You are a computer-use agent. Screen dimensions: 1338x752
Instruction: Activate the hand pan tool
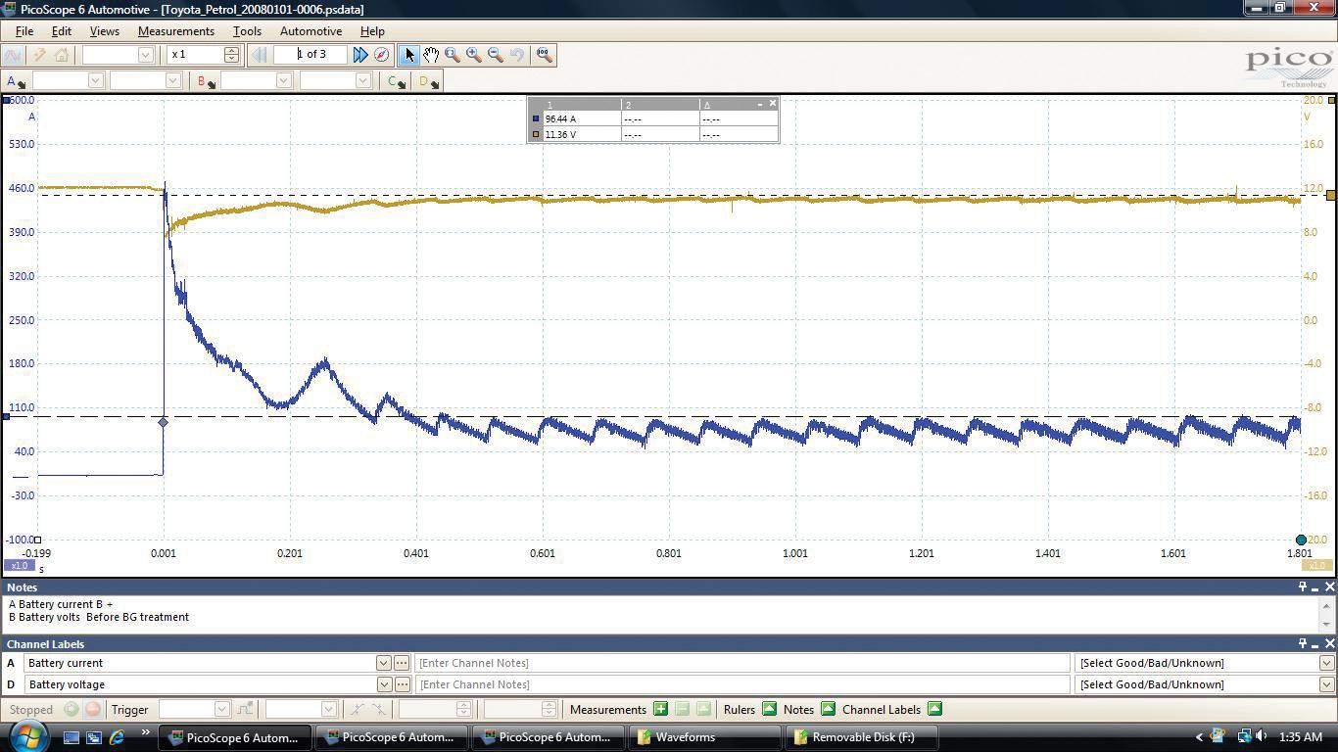click(431, 55)
